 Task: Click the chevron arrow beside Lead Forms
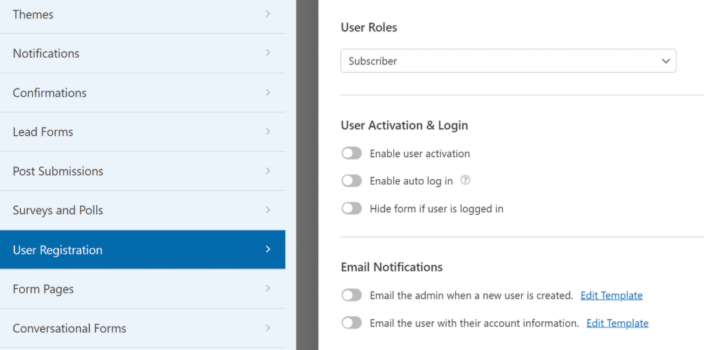[x=268, y=131]
